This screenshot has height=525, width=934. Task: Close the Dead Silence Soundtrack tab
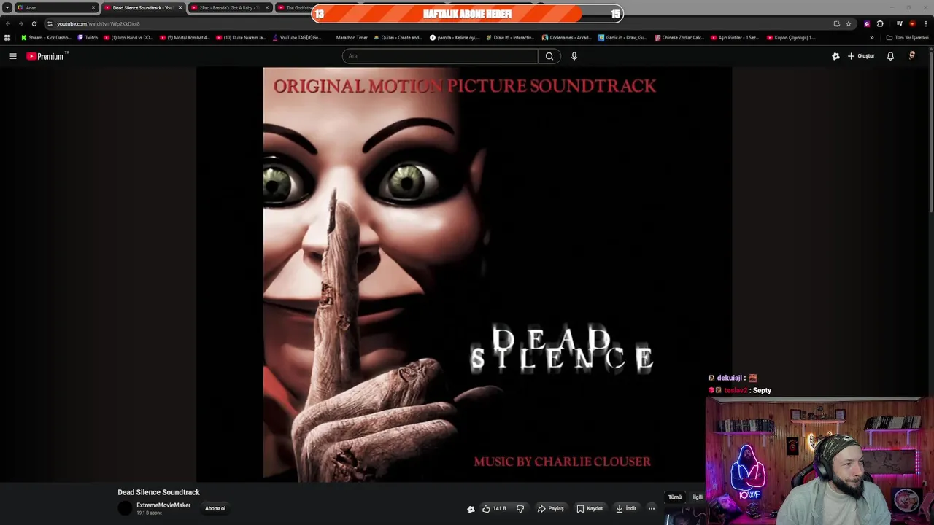tap(180, 7)
